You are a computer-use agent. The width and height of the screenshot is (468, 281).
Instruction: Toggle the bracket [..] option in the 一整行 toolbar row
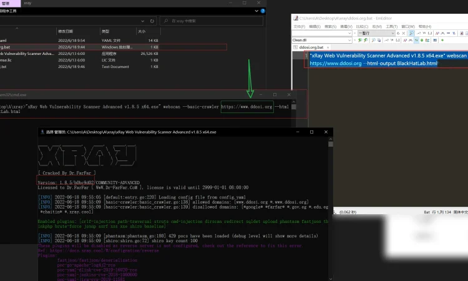[x=430, y=33]
